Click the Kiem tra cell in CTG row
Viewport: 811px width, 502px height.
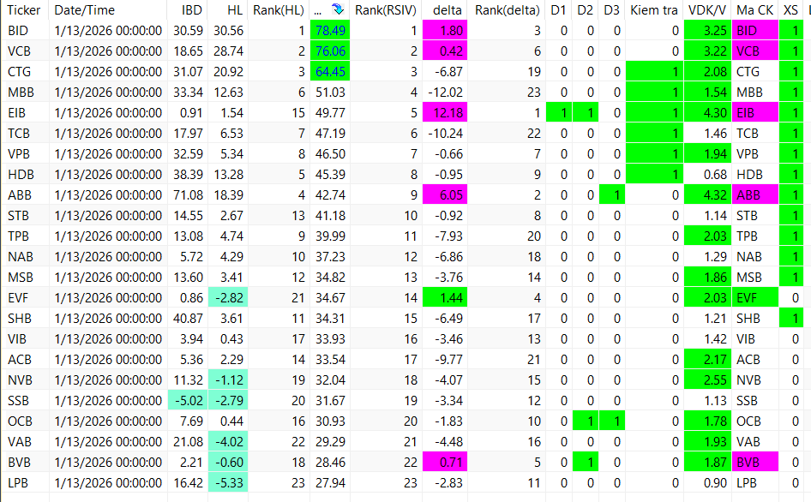[x=654, y=72]
